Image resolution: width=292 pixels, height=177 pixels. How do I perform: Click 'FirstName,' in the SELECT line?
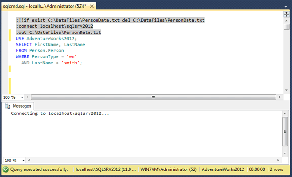pyautogui.click(x=48, y=45)
